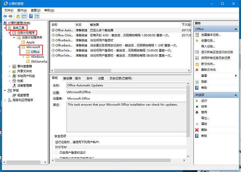Screen dimensions: 241x172
Task: Switch to the 触发器 tab
Action: [67, 78]
